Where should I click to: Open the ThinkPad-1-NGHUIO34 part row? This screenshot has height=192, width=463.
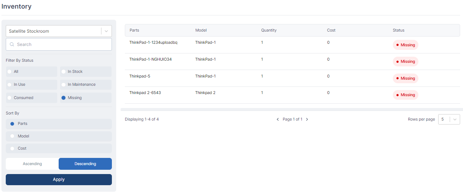(x=292, y=62)
